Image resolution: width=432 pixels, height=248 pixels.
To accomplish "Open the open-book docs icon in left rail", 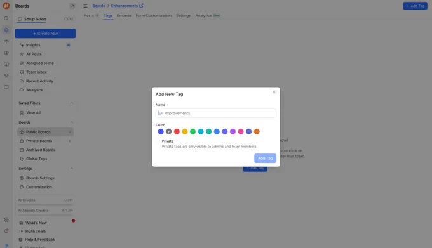I will pyautogui.click(x=6, y=64).
